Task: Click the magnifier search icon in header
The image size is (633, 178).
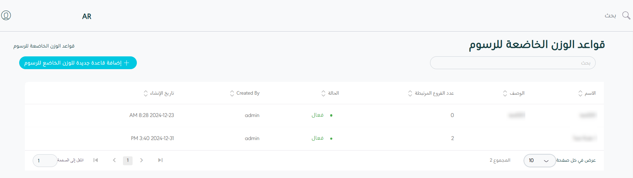Action: click(x=626, y=16)
